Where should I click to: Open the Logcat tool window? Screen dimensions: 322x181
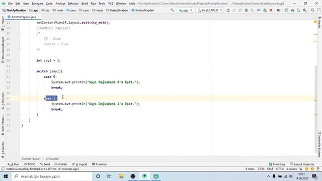coord(79,164)
